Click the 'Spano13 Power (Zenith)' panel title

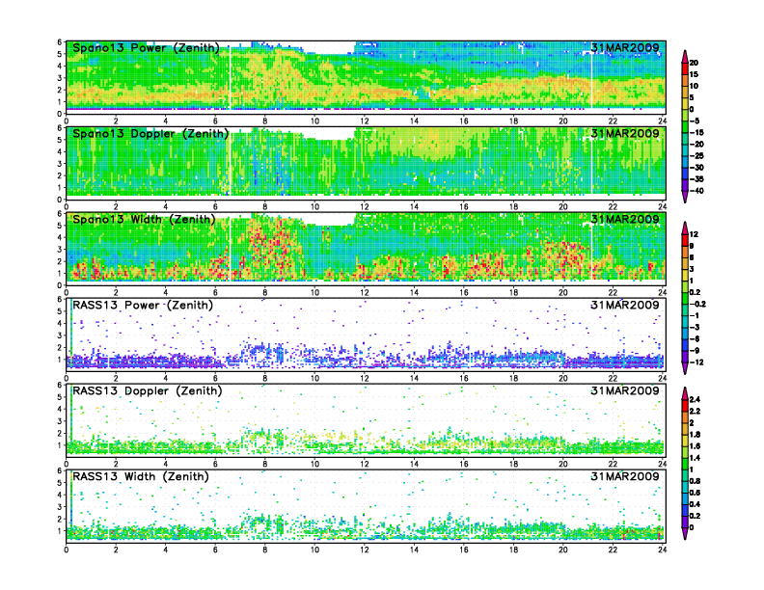[147, 48]
